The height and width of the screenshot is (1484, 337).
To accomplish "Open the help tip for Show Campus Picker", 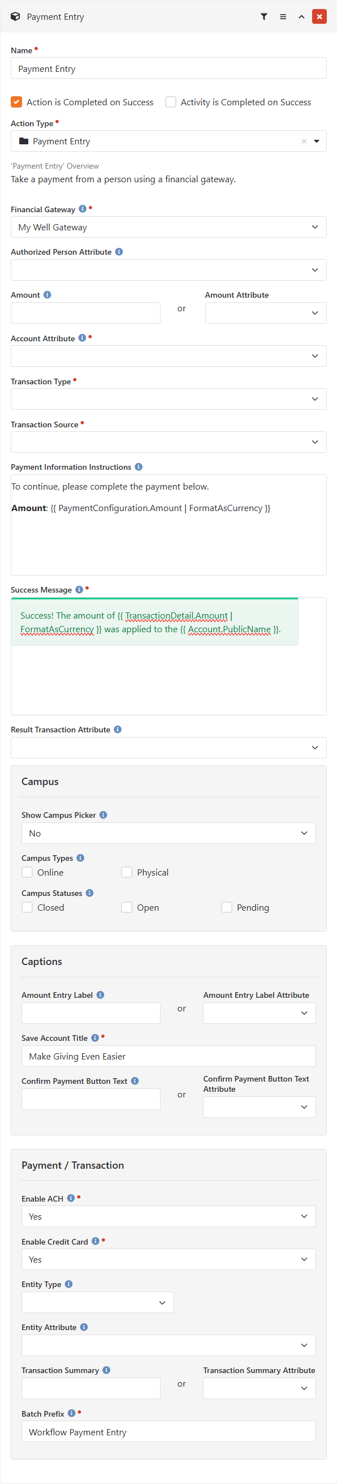I will pos(103,814).
